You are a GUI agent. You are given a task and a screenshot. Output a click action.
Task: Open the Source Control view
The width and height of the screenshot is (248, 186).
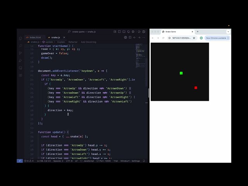21,53
